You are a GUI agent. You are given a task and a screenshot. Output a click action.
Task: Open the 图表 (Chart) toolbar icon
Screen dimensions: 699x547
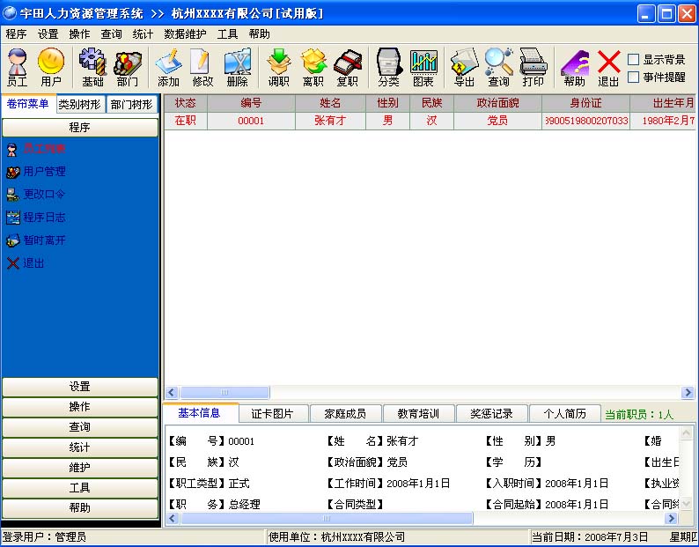423,67
